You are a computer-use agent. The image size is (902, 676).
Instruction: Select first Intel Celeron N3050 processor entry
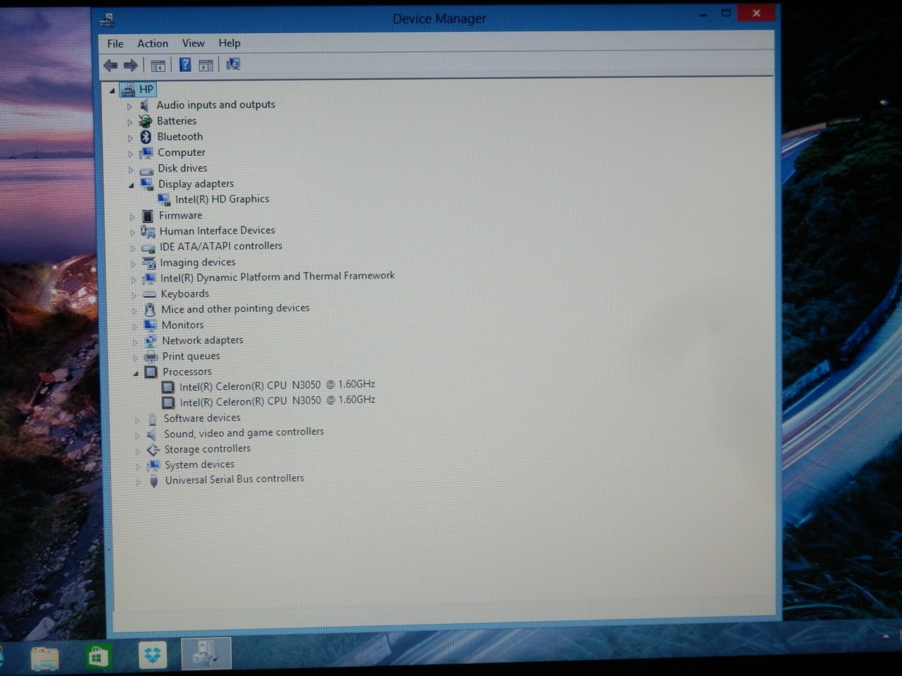pyautogui.click(x=277, y=385)
